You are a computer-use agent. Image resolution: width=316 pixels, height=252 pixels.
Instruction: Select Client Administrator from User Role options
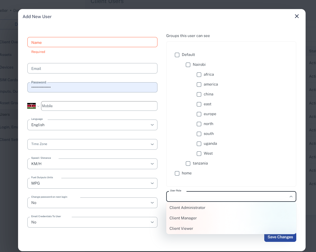(x=187, y=208)
